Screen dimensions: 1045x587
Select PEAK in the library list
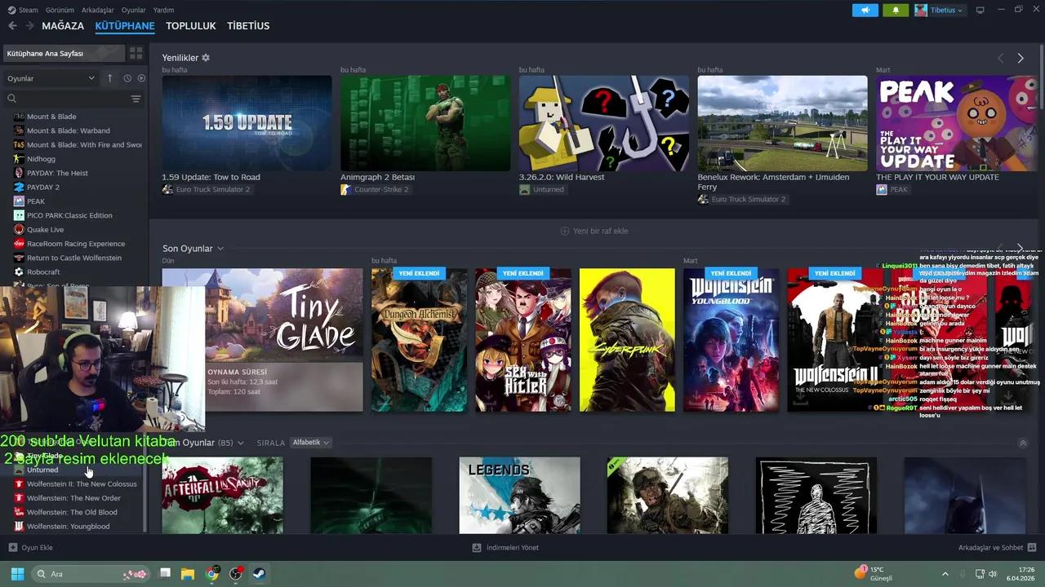click(36, 201)
